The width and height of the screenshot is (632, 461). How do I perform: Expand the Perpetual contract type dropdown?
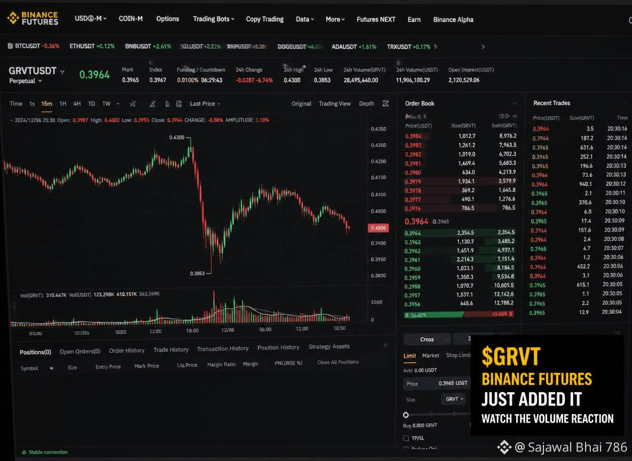click(26, 81)
